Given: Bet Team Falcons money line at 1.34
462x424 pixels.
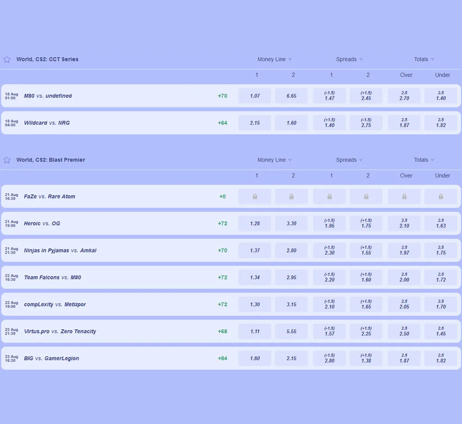Looking at the screenshot, I should (255, 277).
